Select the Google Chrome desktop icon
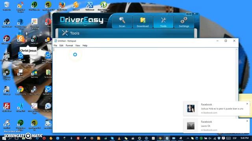Viewport: 252px width, 141px height. point(20,90)
